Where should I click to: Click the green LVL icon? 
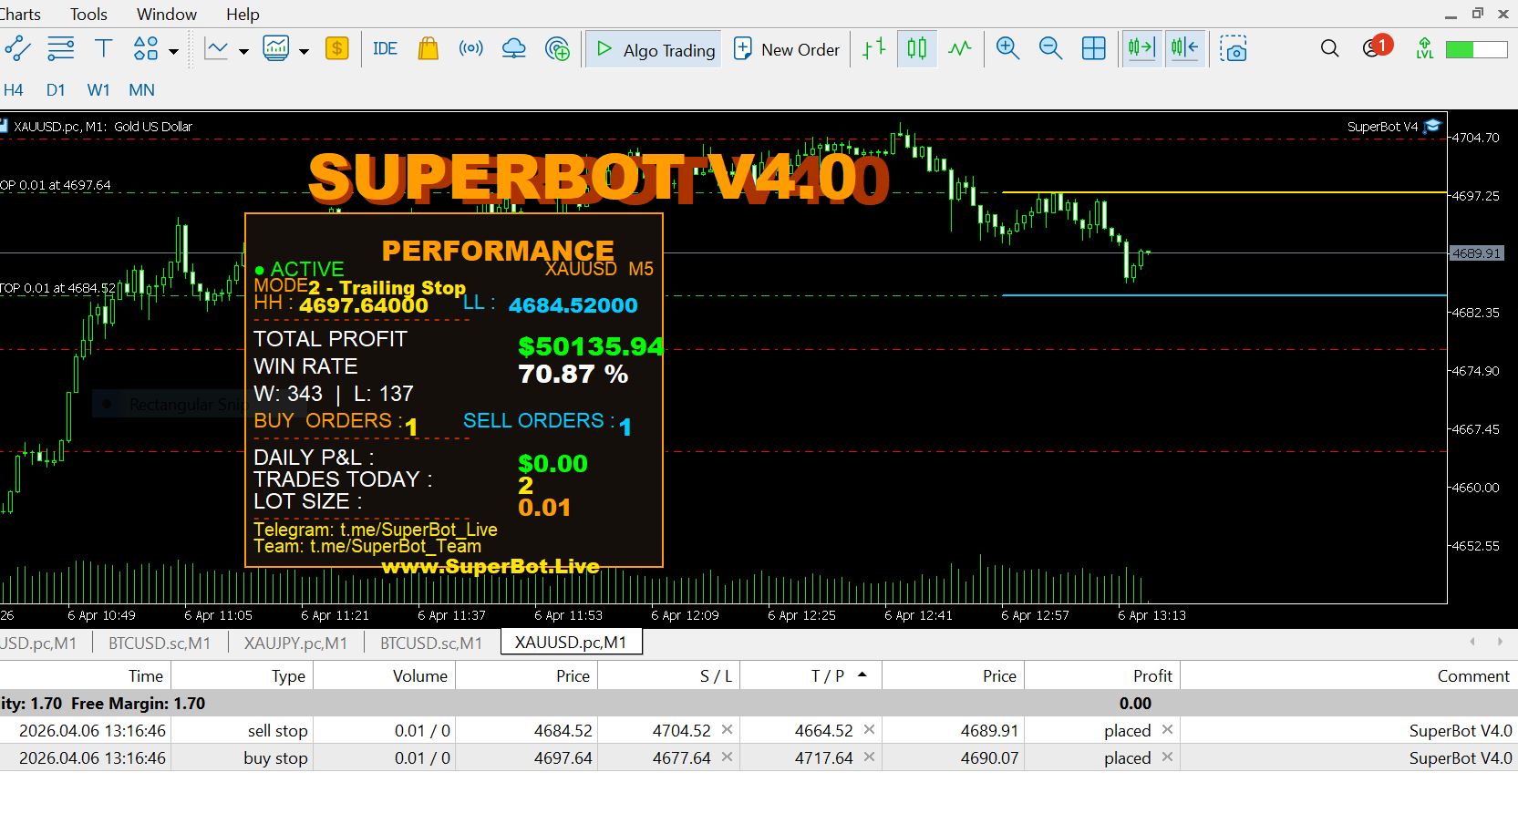point(1425,49)
